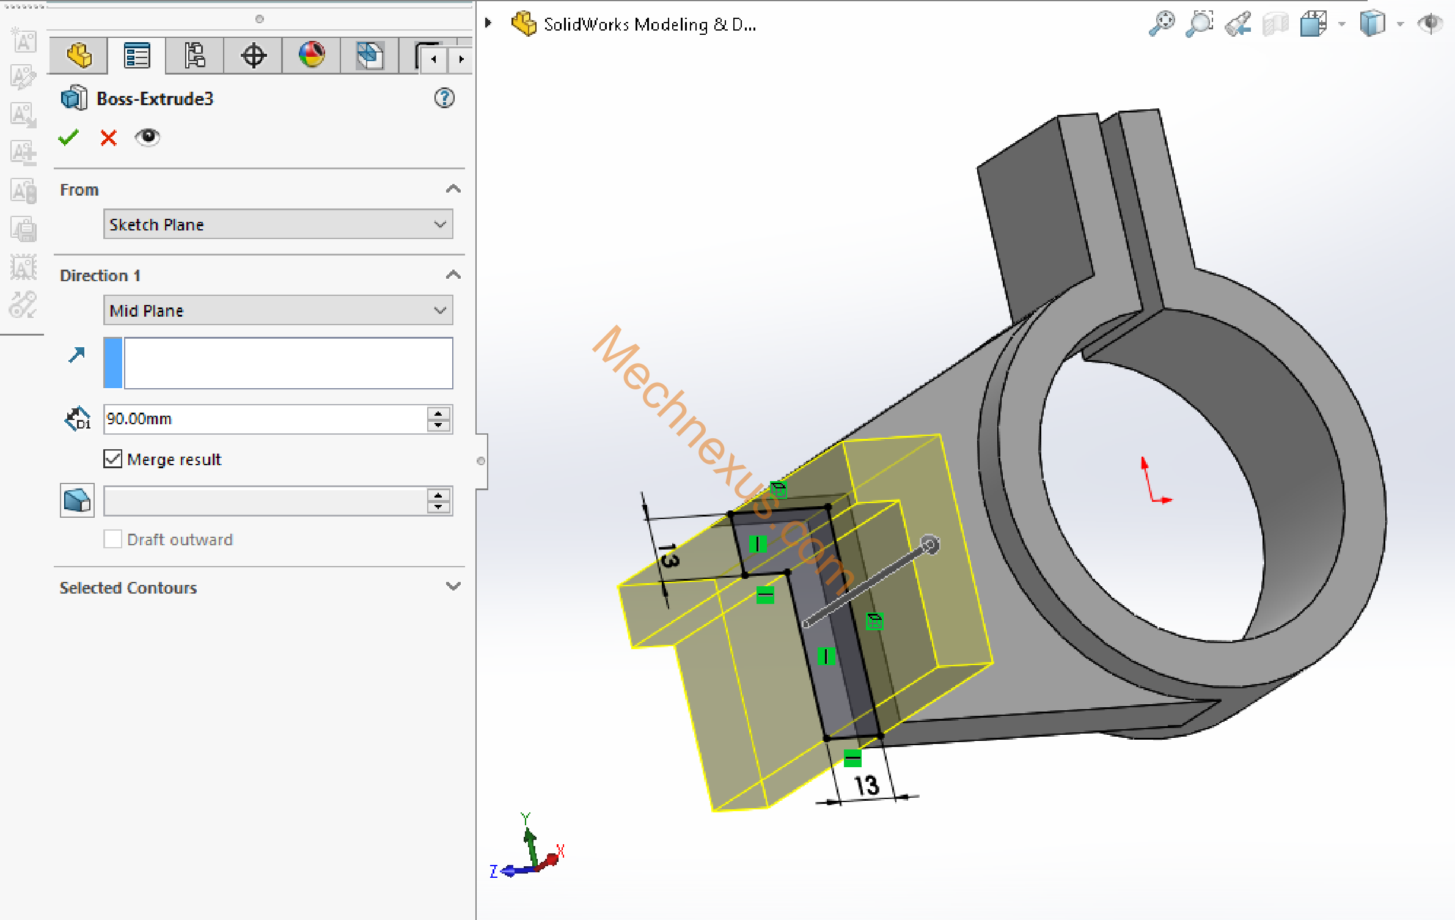This screenshot has height=920, width=1455.
Task: Click the Zoom to Fit icon
Action: [x=1161, y=24]
